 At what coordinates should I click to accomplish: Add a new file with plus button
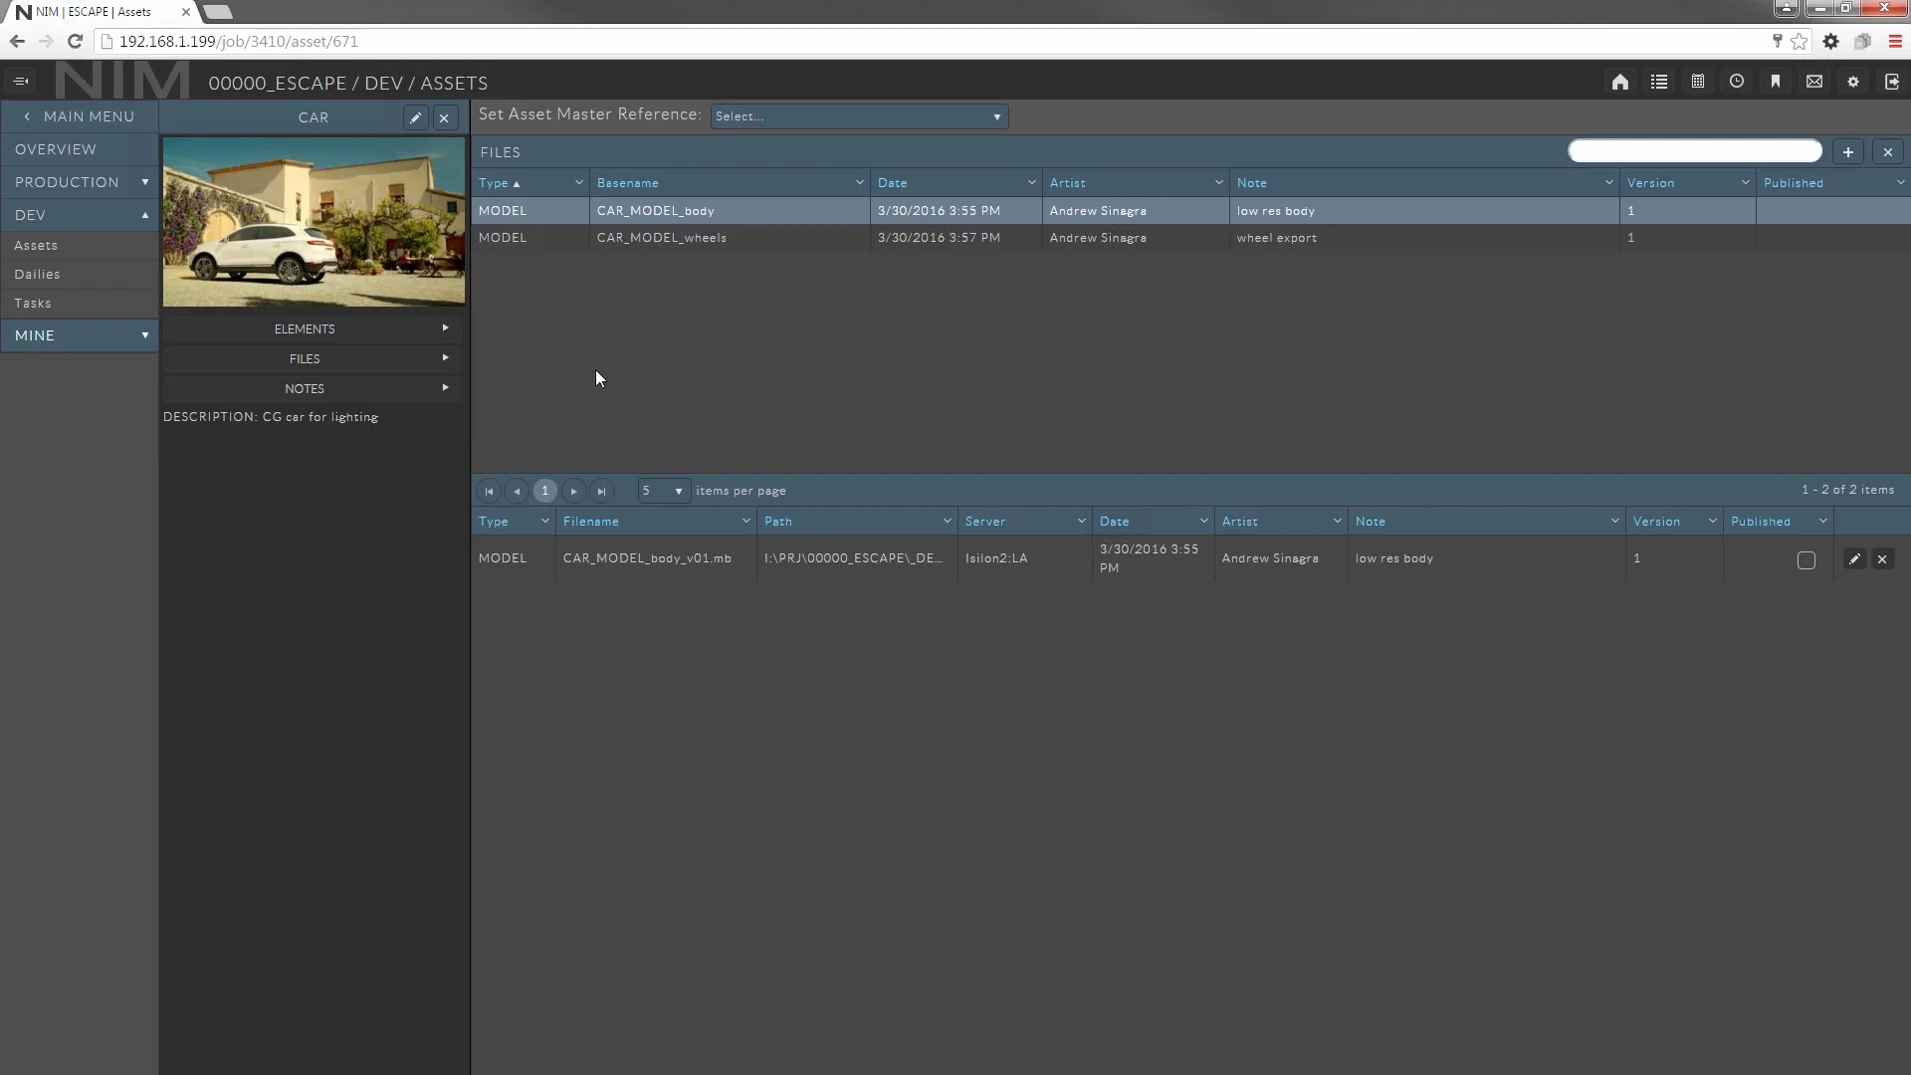tap(1848, 152)
